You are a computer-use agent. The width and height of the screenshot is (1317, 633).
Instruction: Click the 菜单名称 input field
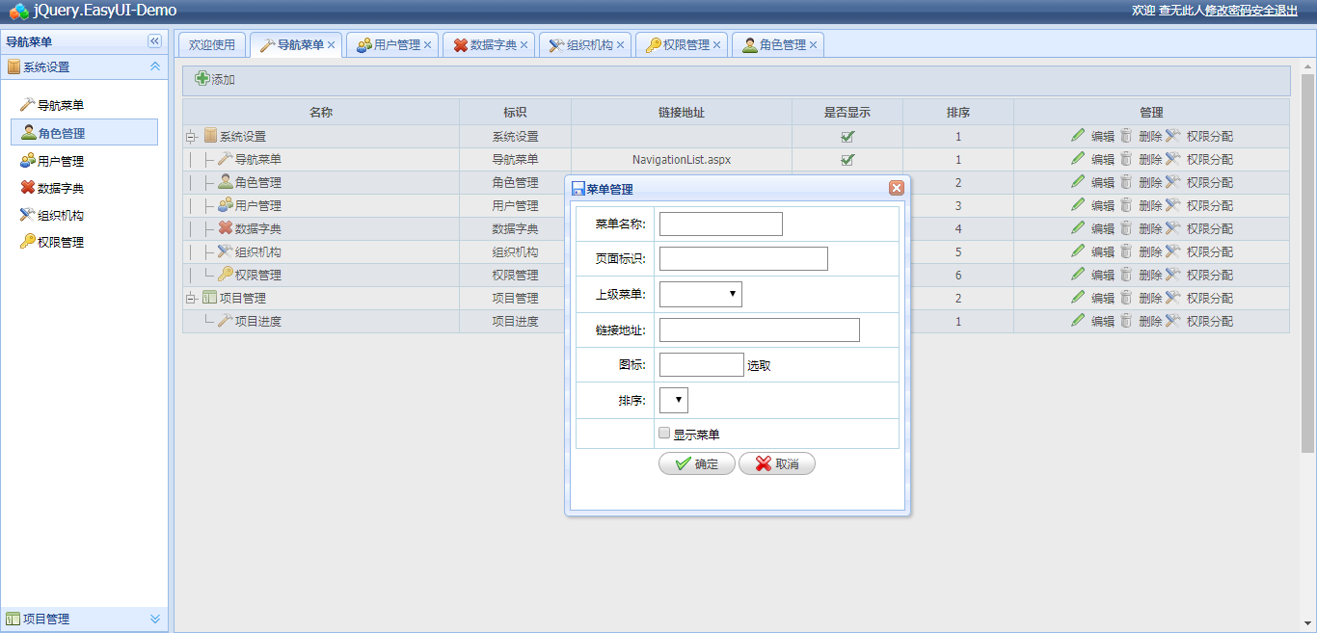[x=721, y=224]
